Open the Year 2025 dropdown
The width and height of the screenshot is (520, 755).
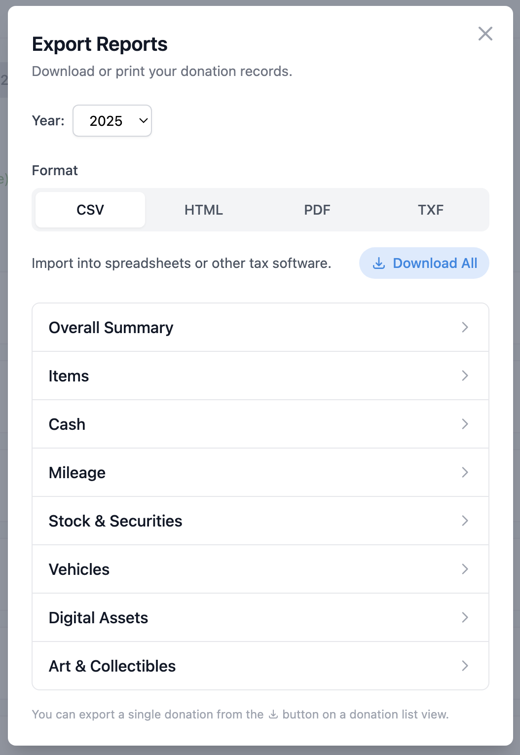click(x=112, y=120)
